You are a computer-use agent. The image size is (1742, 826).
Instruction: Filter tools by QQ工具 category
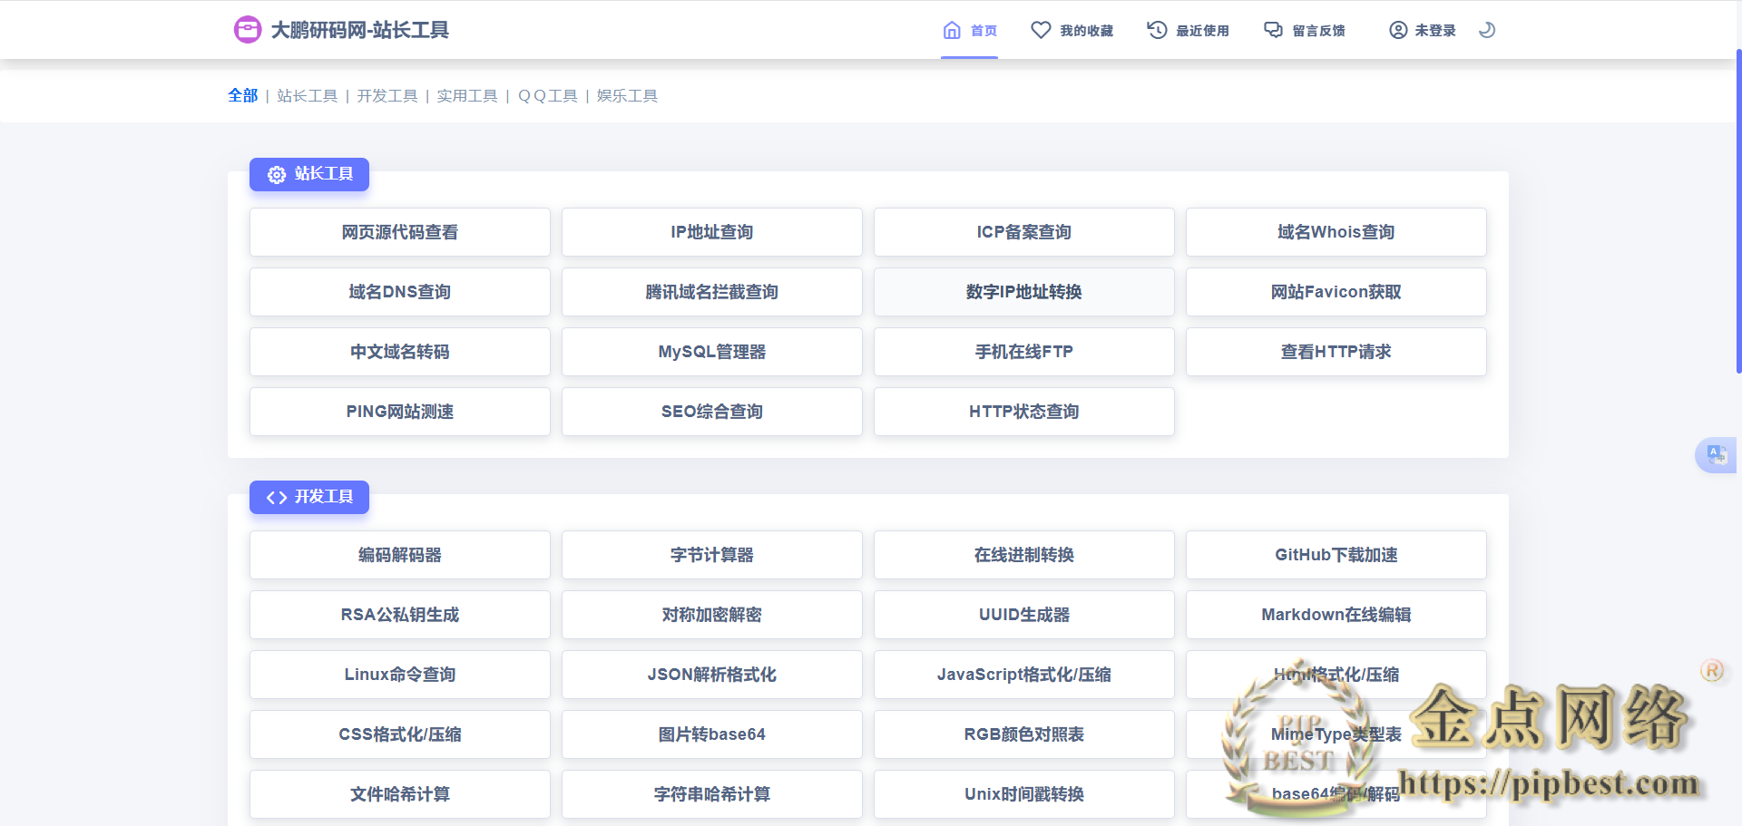(x=547, y=94)
